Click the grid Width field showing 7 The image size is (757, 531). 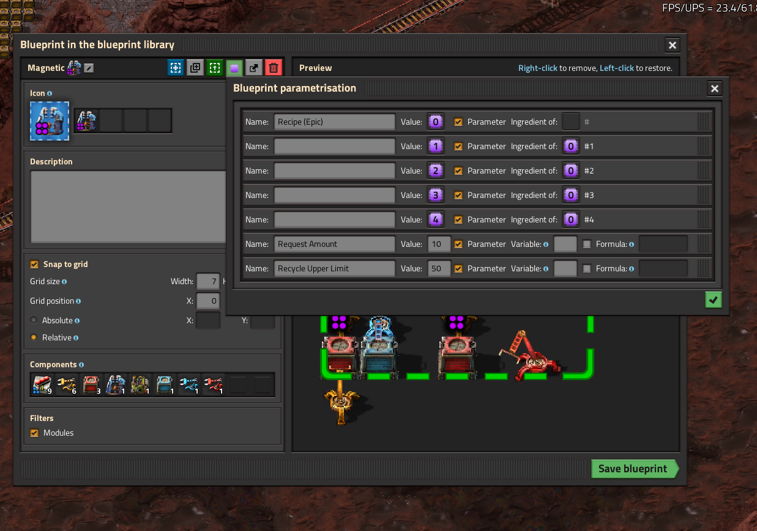(208, 282)
